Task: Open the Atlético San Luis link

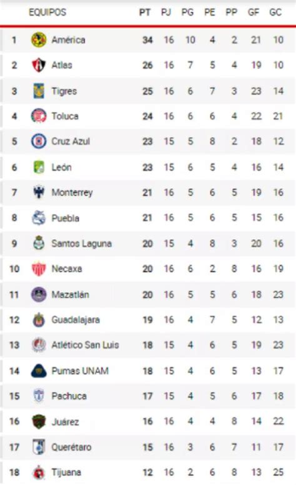Action: [85, 345]
